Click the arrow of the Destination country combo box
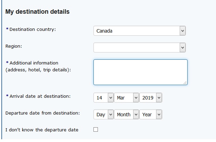Image resolution: width=216 pixels, height=142 pixels. (x=182, y=31)
